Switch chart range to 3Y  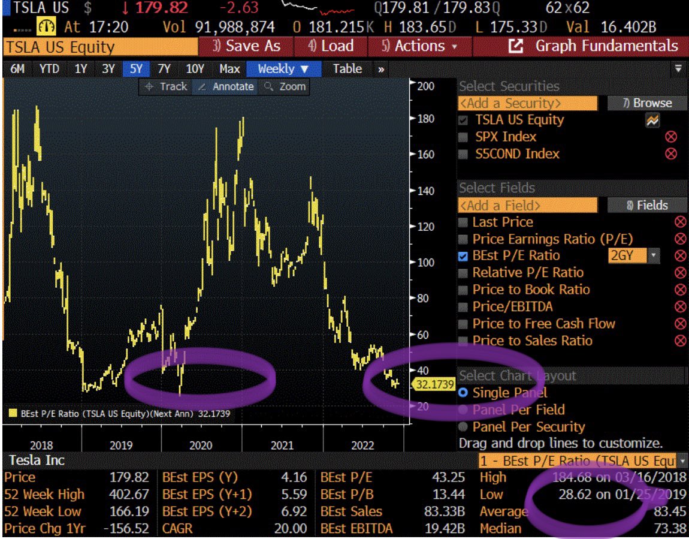[108, 69]
